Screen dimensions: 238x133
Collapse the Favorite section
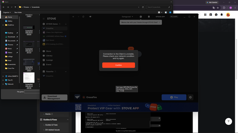point(66,72)
